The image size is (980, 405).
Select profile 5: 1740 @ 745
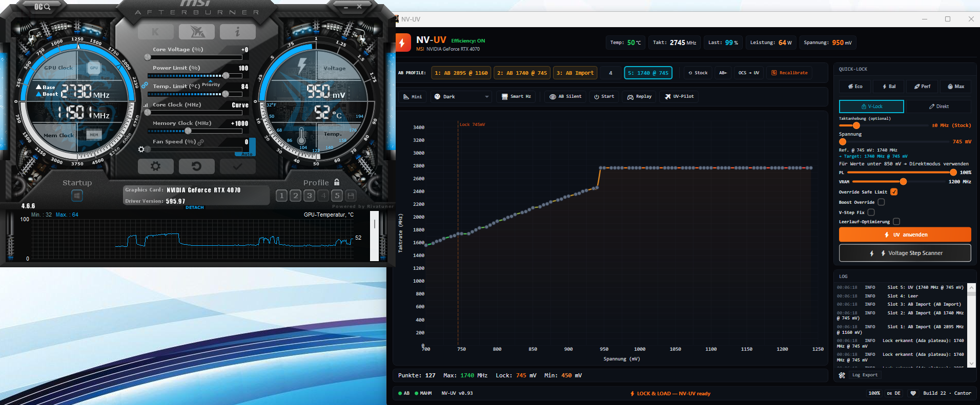(648, 73)
